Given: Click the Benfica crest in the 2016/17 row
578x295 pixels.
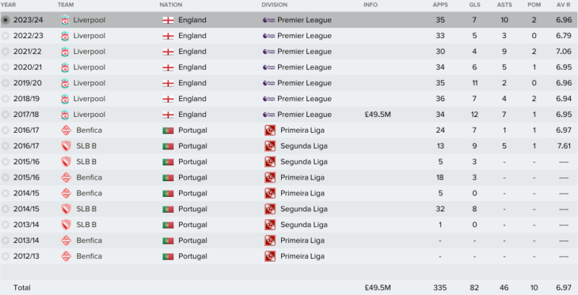Looking at the screenshot, I should pos(66,131).
